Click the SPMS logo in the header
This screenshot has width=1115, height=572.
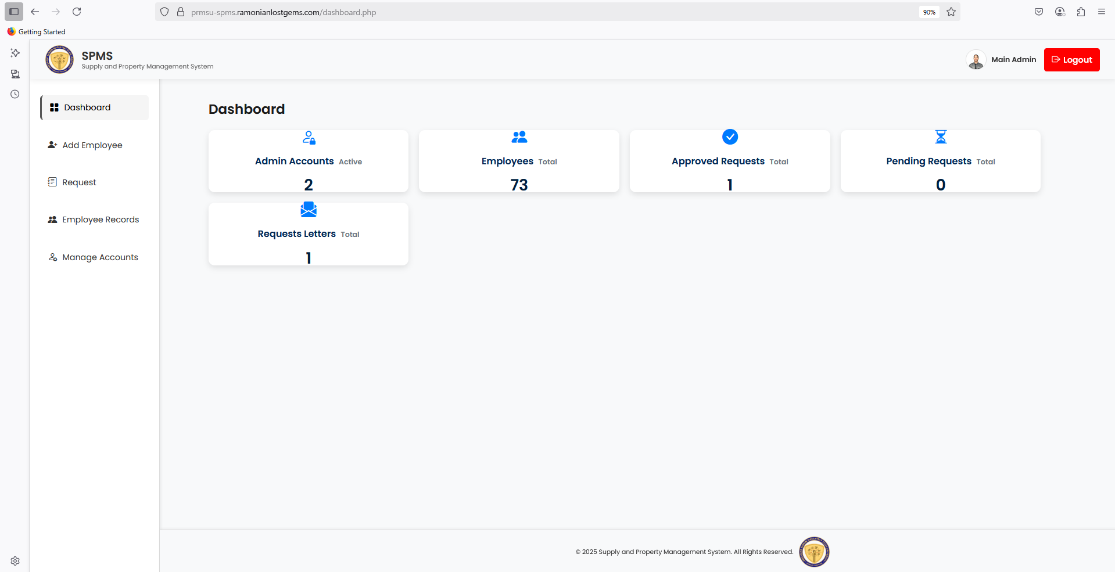(59, 60)
